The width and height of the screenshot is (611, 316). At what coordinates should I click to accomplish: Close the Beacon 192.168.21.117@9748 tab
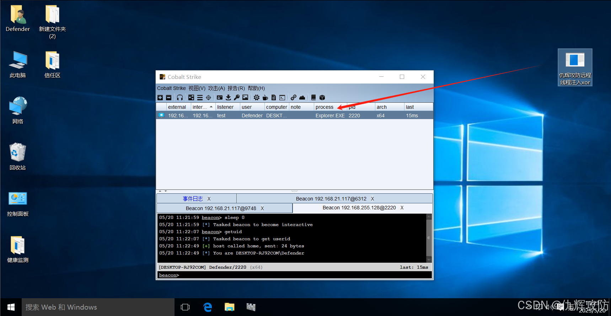pos(262,208)
